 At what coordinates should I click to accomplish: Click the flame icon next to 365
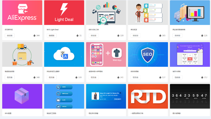pyautogui.click(x=160, y=35)
